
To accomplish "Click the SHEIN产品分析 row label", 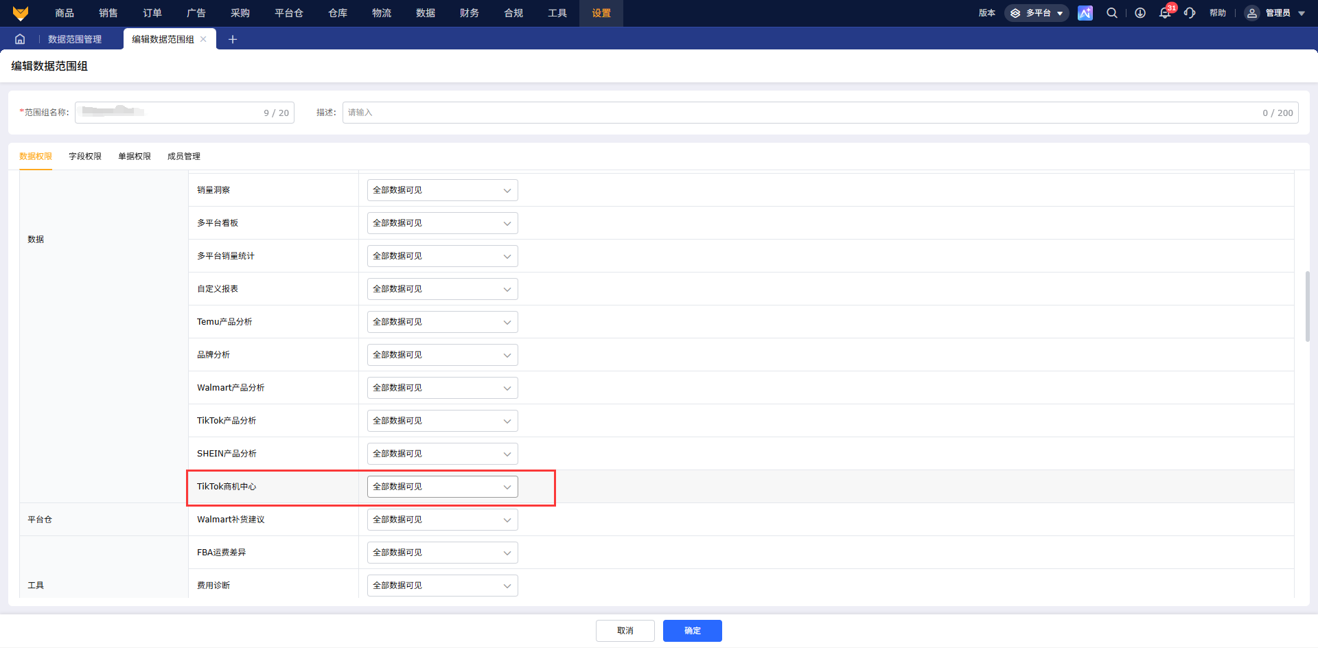I will (227, 454).
